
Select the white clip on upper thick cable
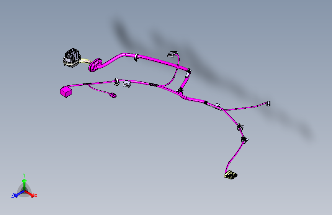coord(136,57)
